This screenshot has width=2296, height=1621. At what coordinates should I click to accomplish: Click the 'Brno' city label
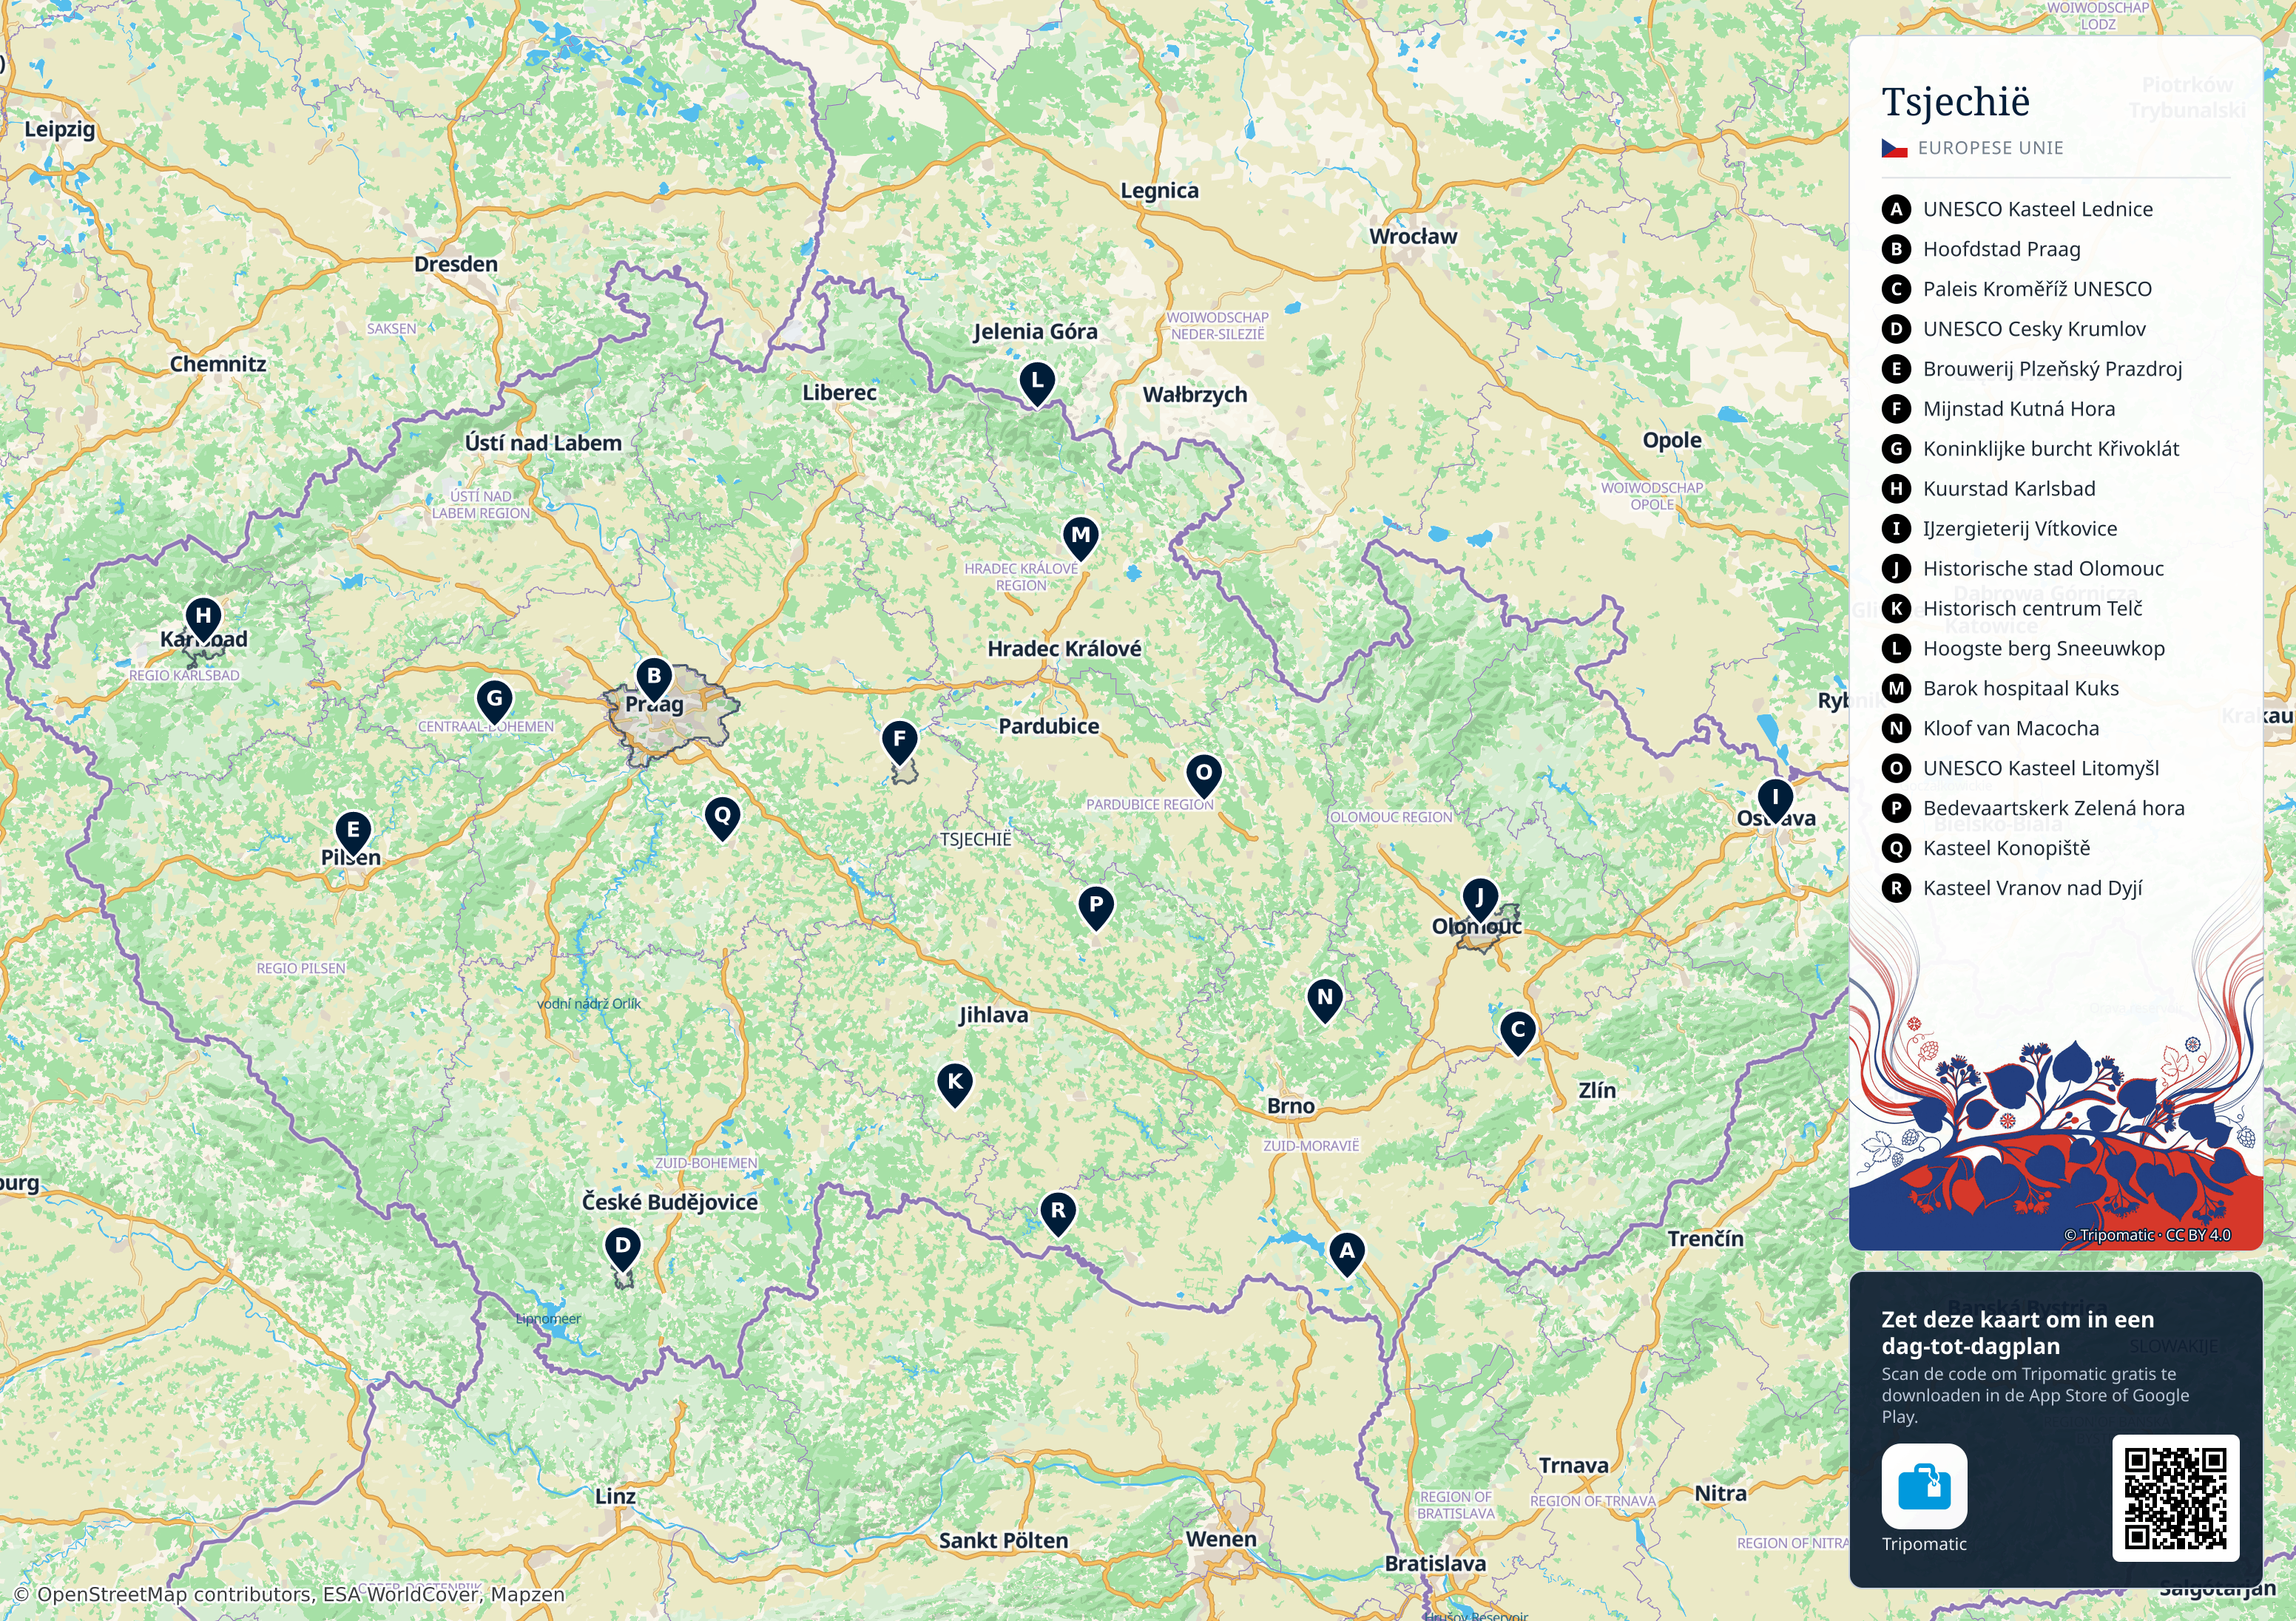coord(1291,1106)
